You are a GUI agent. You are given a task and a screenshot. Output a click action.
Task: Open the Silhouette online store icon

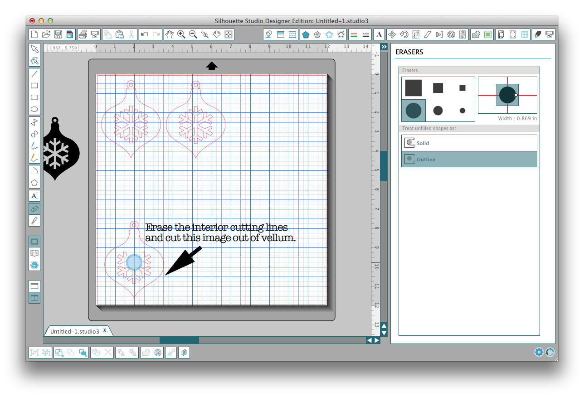click(34, 265)
